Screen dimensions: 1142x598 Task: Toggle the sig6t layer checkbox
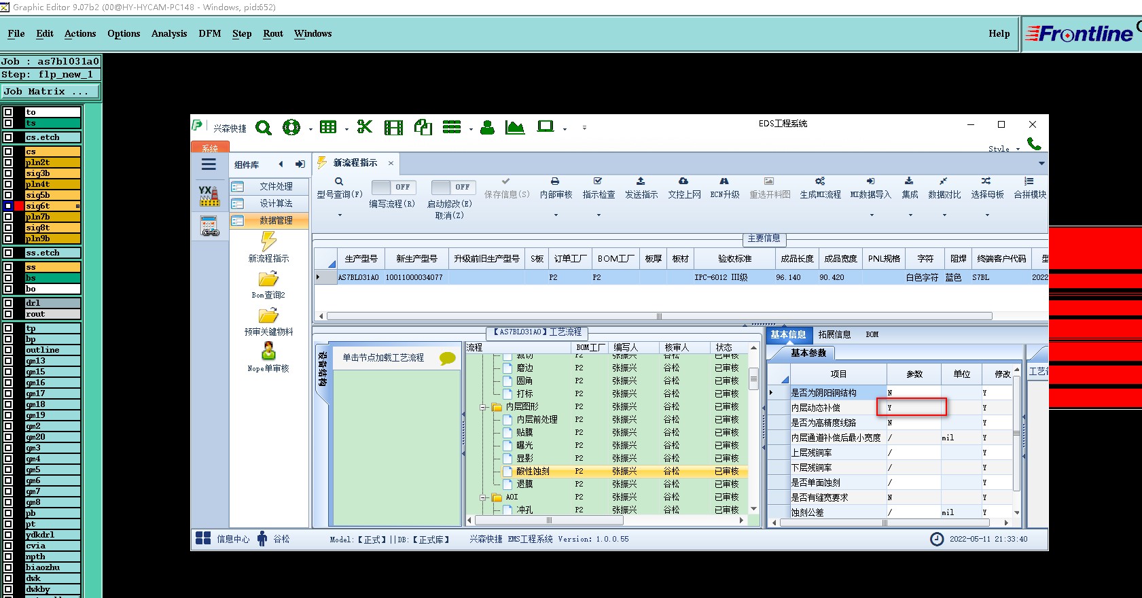tap(8, 206)
